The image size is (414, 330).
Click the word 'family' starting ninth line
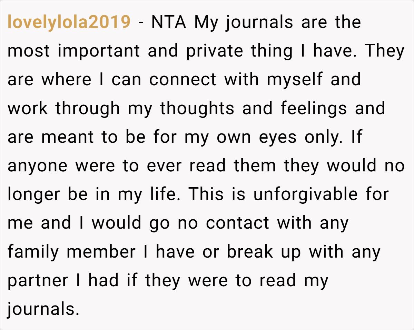33,253
